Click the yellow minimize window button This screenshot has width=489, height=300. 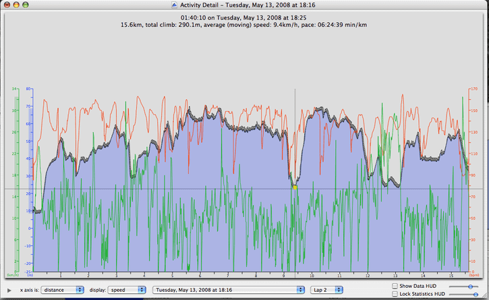coord(16,5)
